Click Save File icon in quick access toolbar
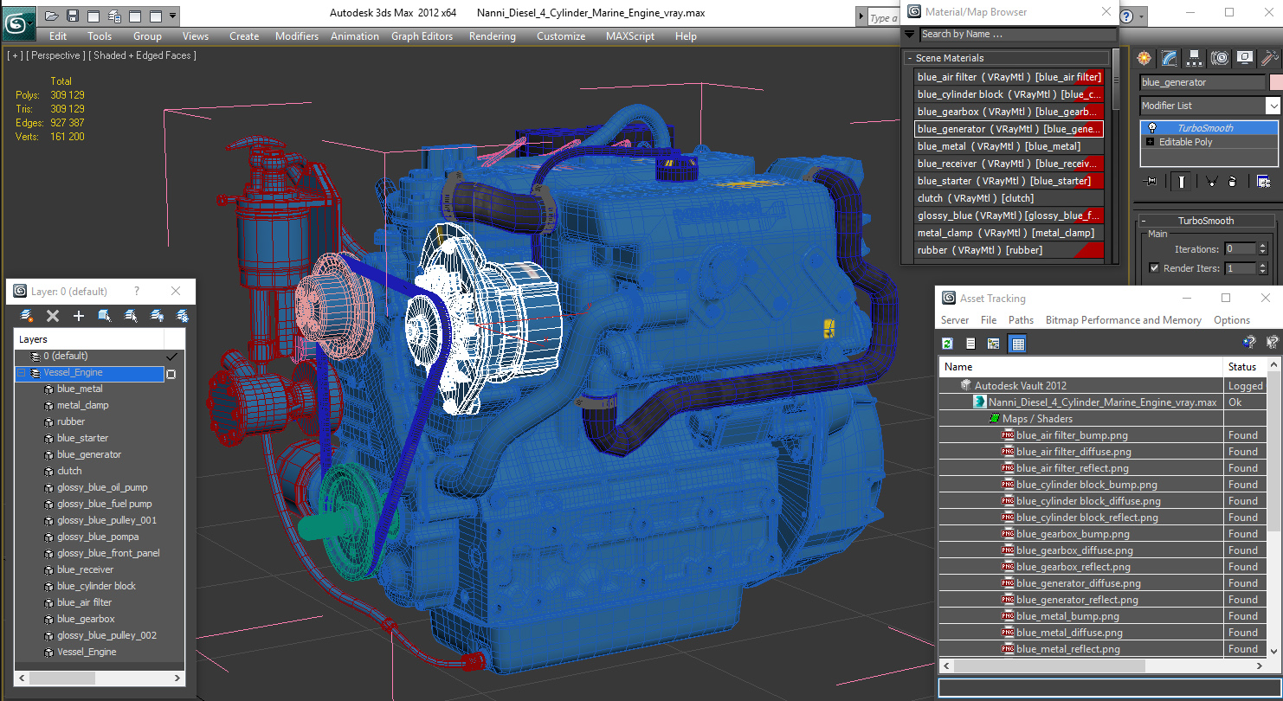1283x701 pixels. [x=73, y=16]
